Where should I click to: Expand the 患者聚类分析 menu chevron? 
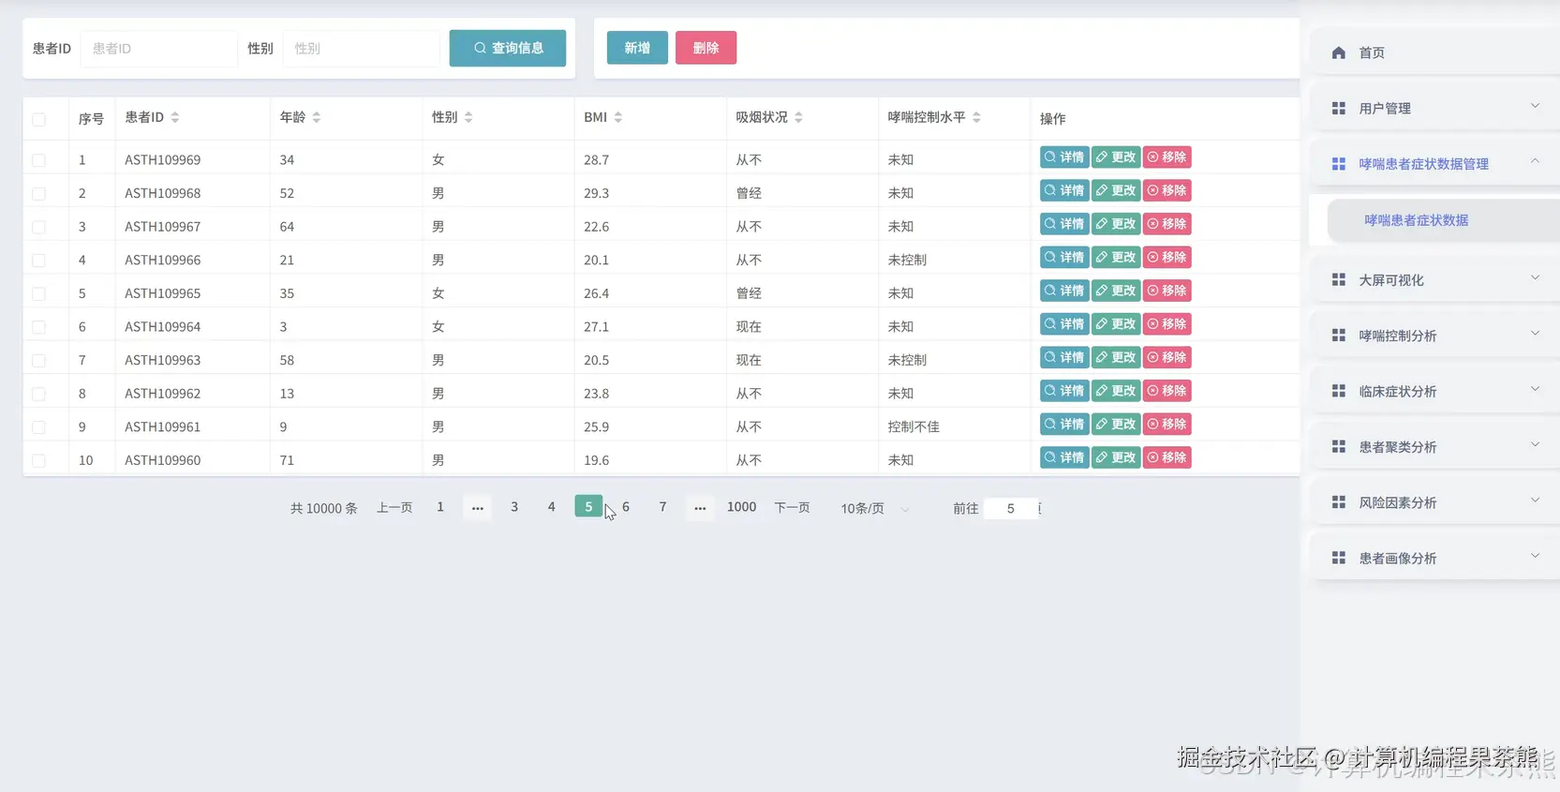tap(1535, 444)
